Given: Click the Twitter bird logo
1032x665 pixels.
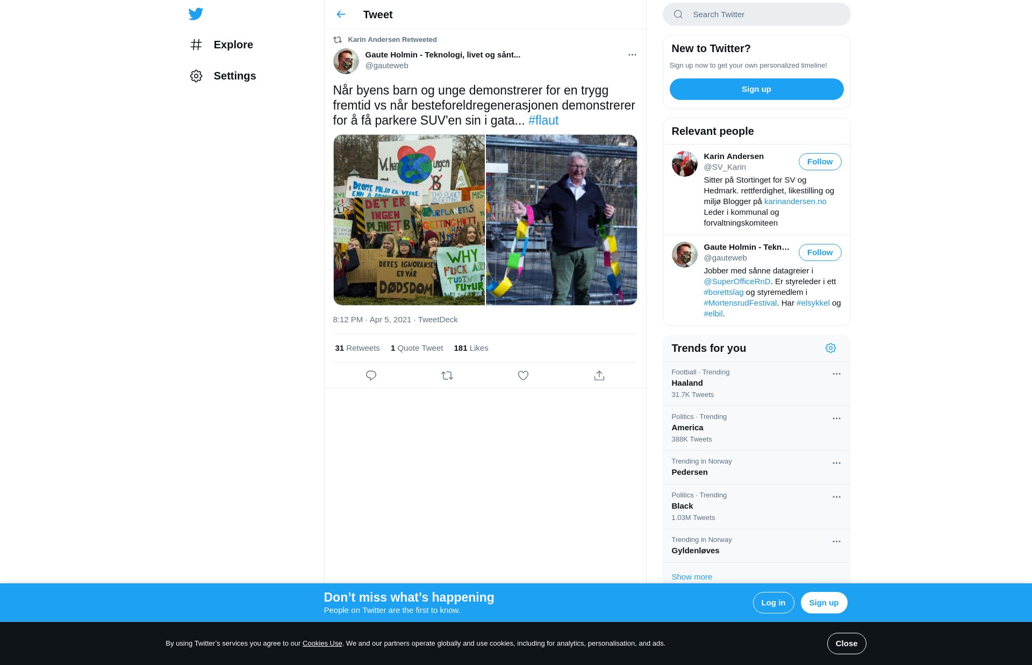Looking at the screenshot, I should click(196, 14).
